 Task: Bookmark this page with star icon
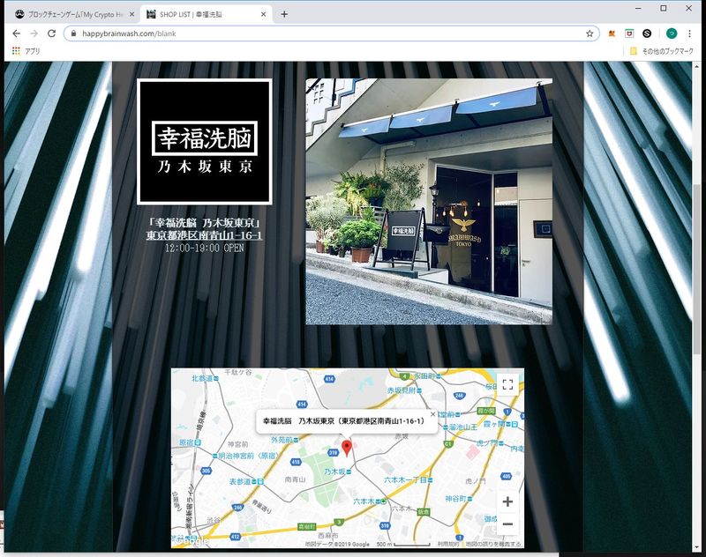[590, 33]
